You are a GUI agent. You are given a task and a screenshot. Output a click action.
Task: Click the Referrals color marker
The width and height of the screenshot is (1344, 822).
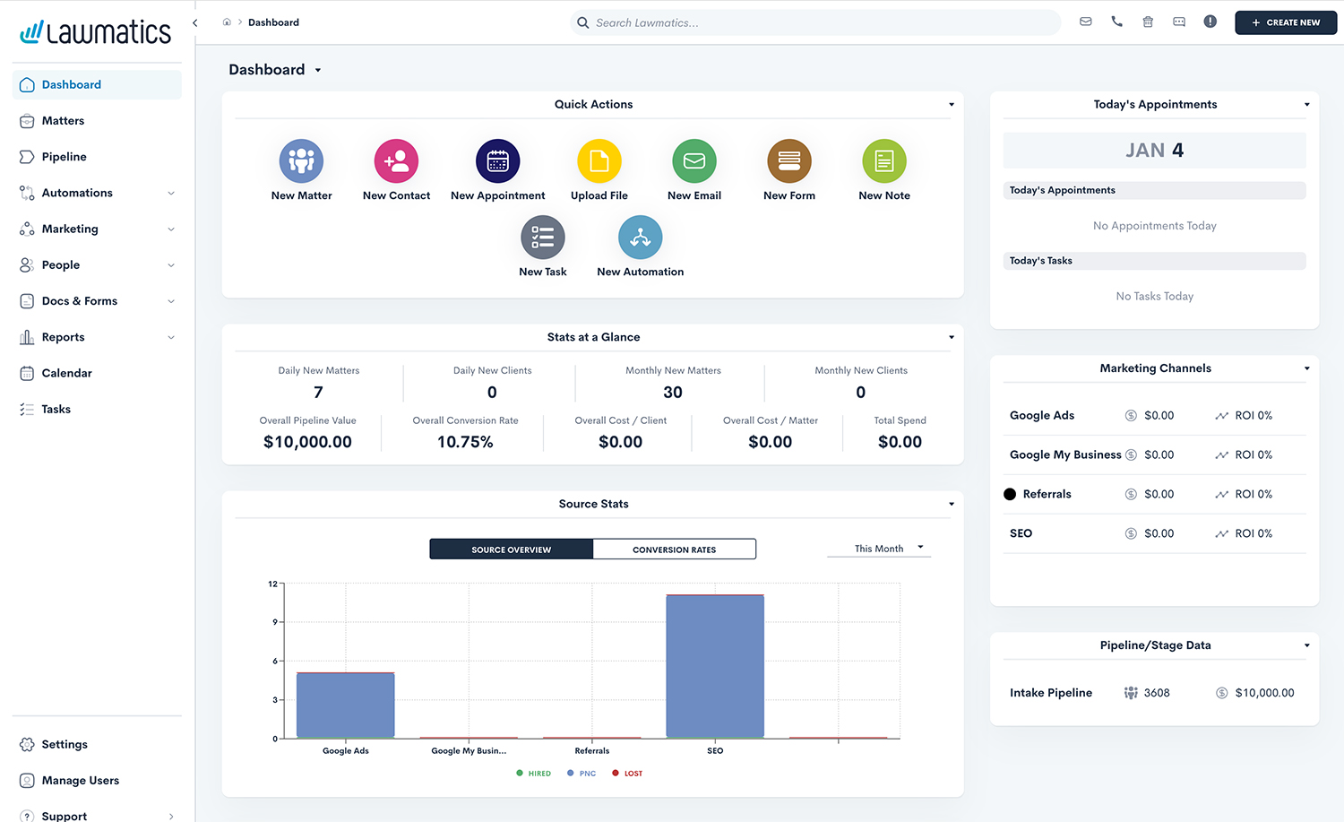pos(1010,494)
